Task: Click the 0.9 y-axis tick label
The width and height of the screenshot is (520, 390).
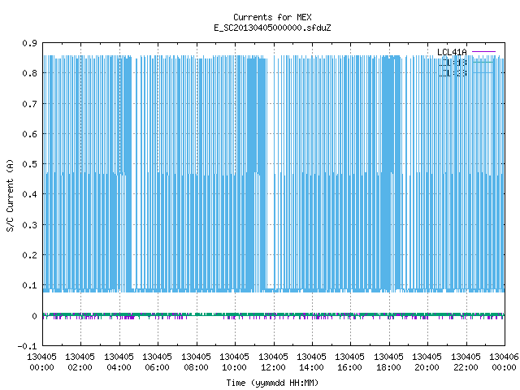Action: 29,43
